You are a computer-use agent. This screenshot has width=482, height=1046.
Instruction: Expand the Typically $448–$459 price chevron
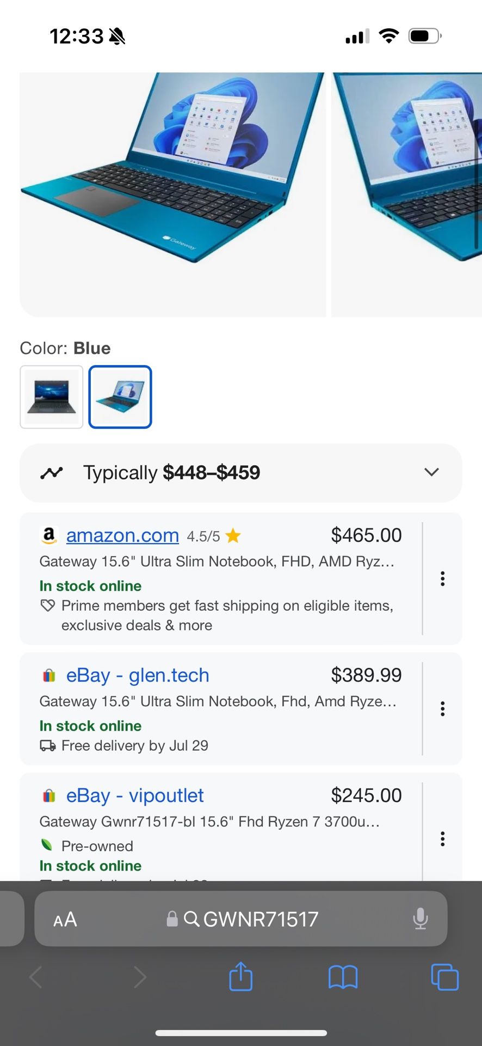[x=431, y=472]
